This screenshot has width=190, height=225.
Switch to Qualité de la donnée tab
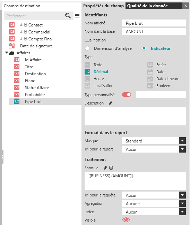154,6
